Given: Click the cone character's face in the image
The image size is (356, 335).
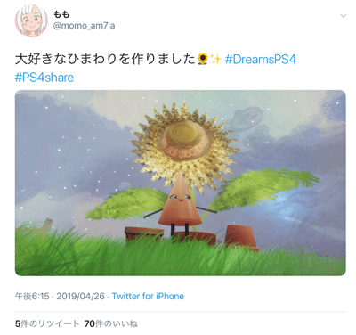Looking at the screenshot, I should pyautogui.click(x=180, y=197).
